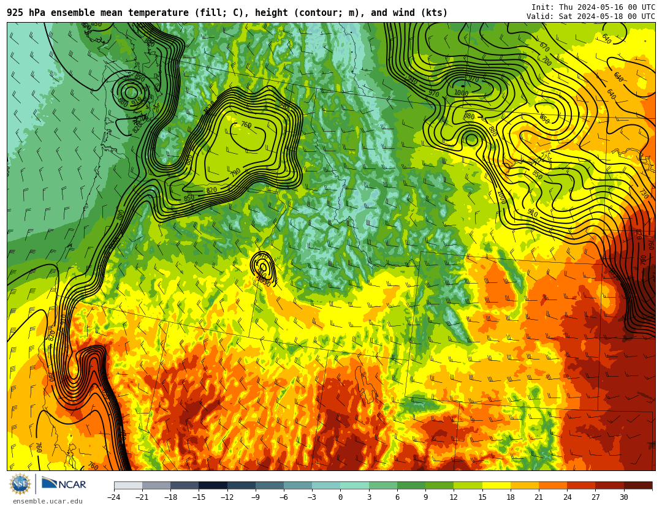The width and height of the screenshot is (662, 509).
Task: Click the '1000' contour label near the top
Action: point(461,93)
